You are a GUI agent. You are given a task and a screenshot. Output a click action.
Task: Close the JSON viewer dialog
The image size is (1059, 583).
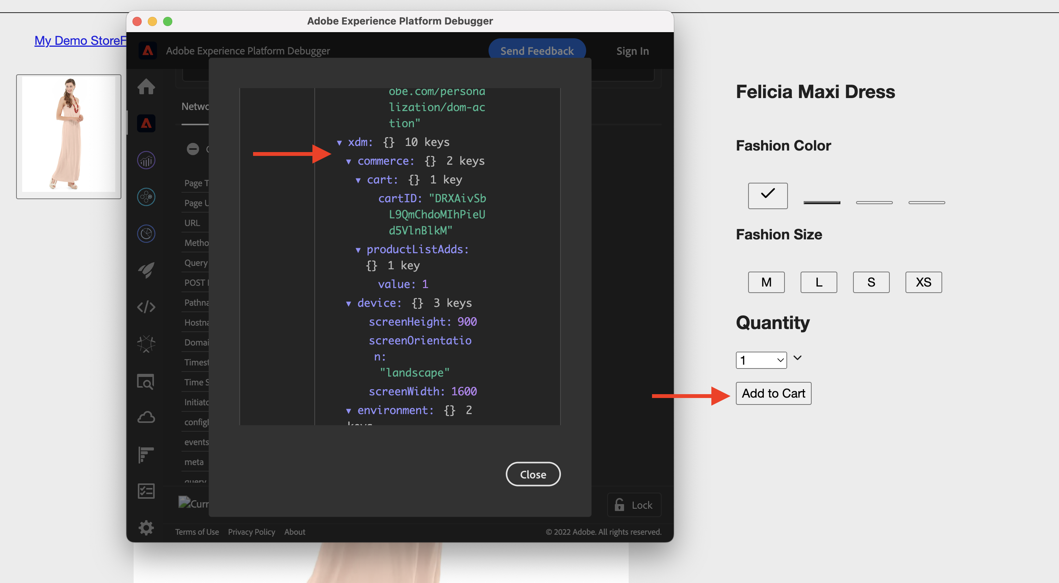tap(533, 474)
